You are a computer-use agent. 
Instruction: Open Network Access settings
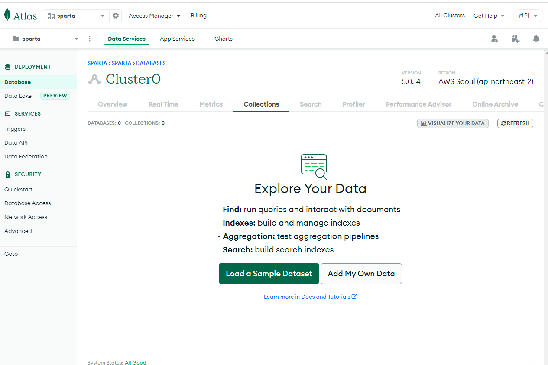tap(26, 217)
